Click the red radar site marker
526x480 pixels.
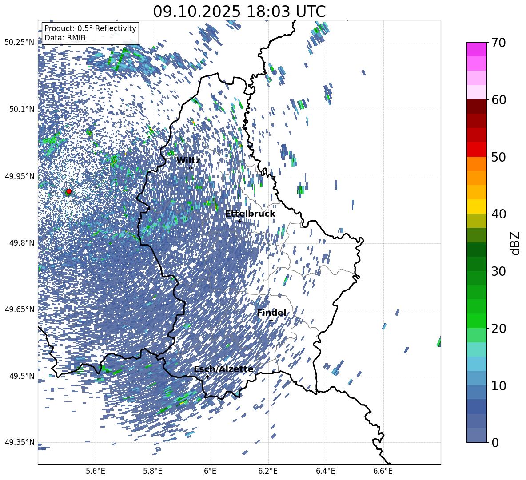(69, 191)
